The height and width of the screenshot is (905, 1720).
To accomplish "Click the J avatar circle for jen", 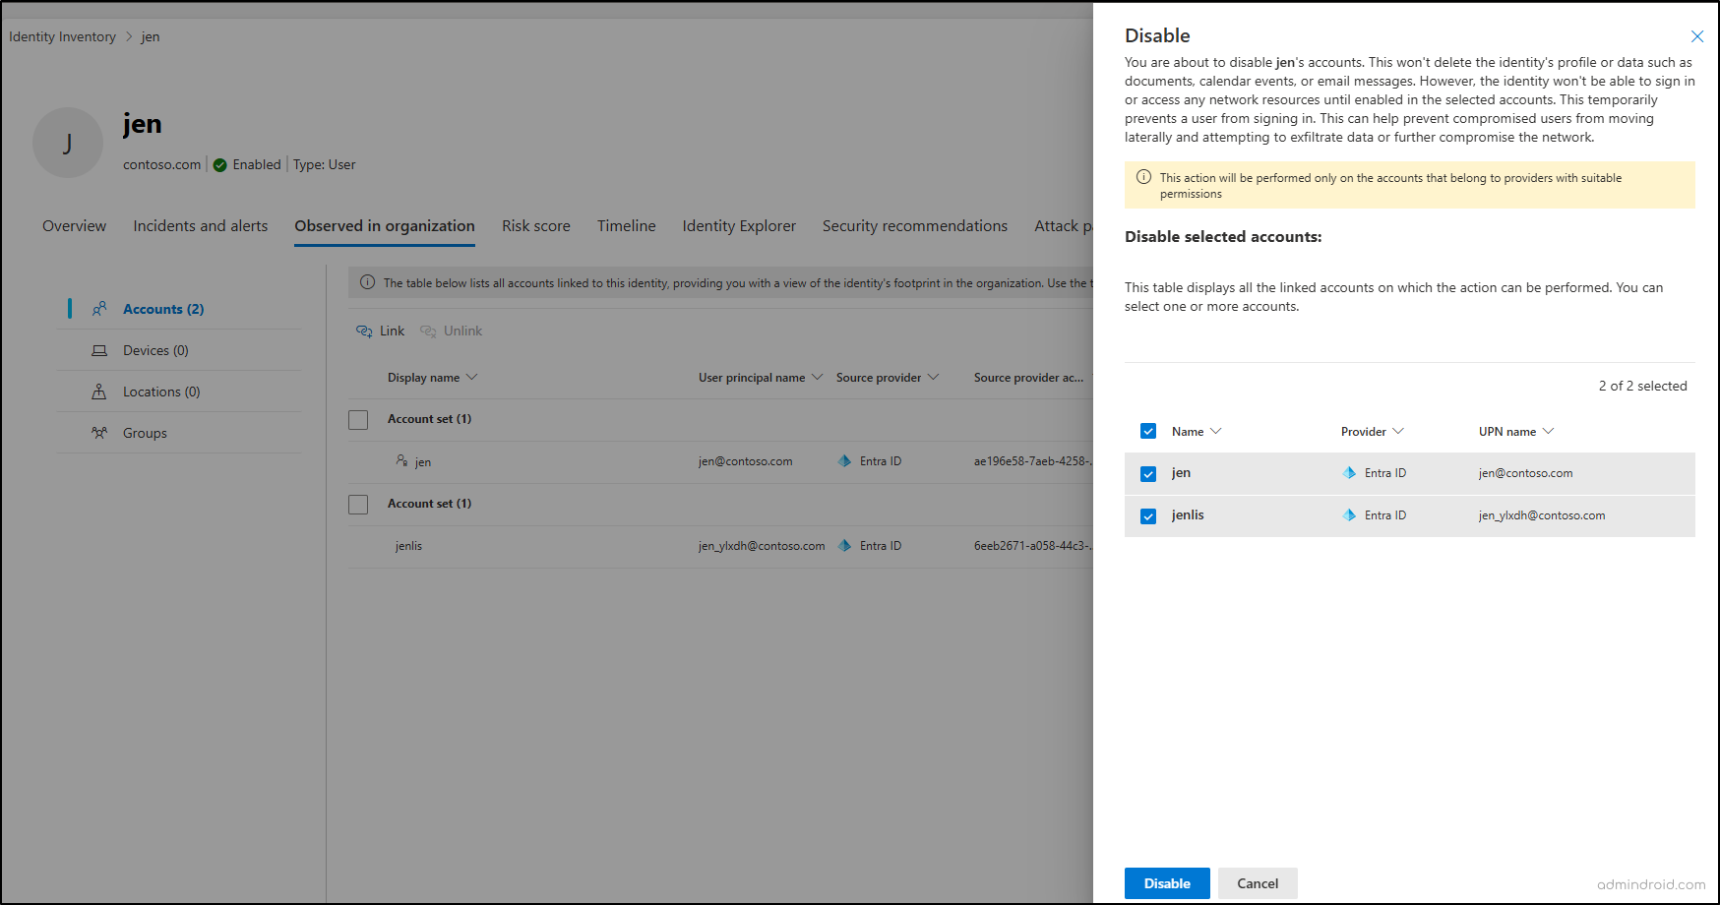I will click(x=68, y=143).
